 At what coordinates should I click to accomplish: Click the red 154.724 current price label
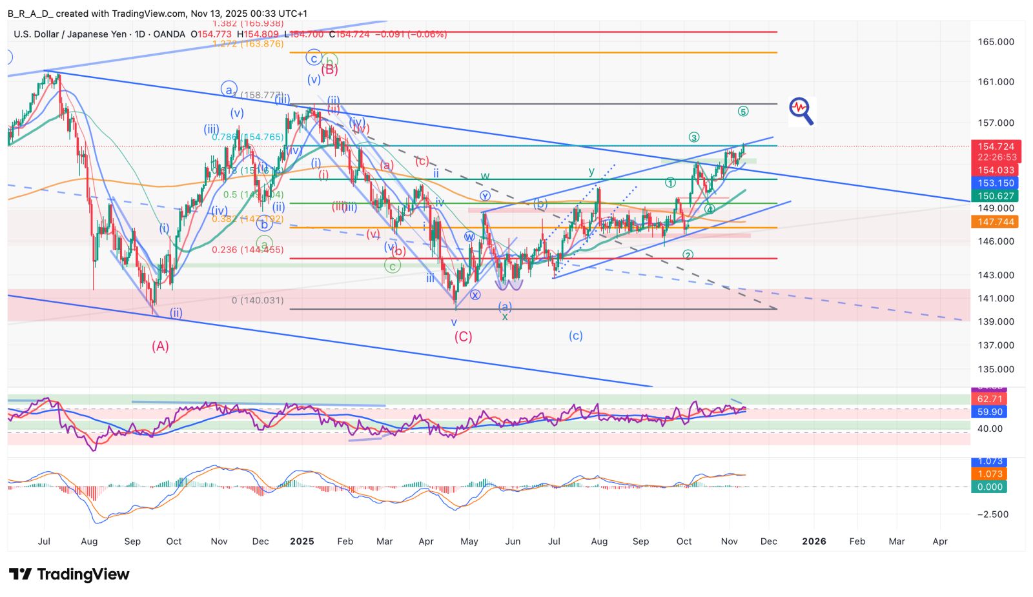point(995,147)
